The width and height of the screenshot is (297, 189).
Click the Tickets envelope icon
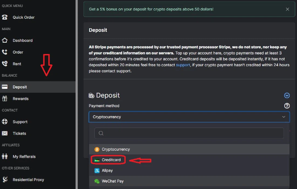[5, 133]
